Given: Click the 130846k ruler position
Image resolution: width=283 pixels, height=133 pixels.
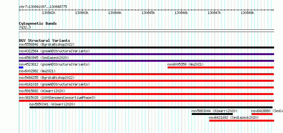Looking at the screenshot, I should click(x=181, y=13).
